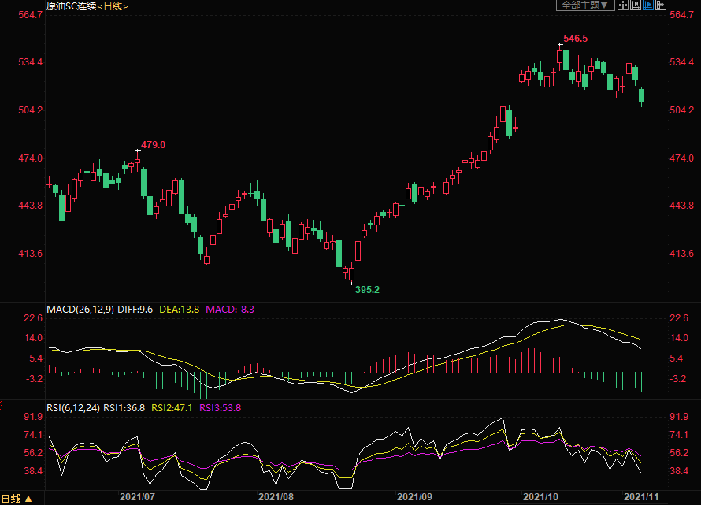701x505 pixels.
Task: Click the 546.5 high price marker
Action: [x=575, y=38]
